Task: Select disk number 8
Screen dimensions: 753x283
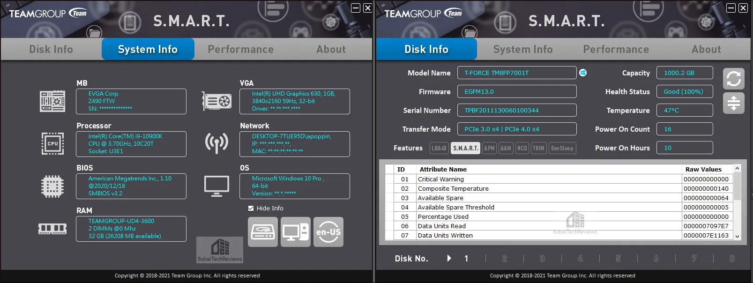Action: 732,258
